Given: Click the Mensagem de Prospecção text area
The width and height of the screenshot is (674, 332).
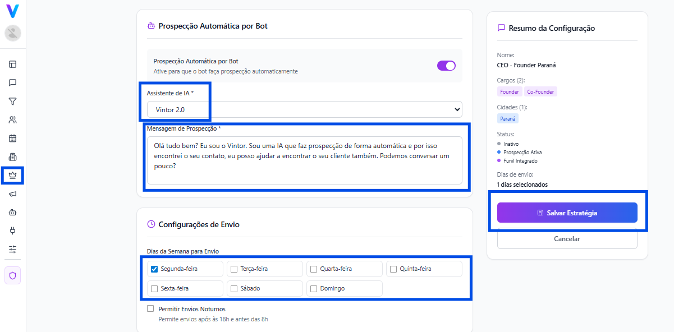Looking at the screenshot, I should [304, 160].
